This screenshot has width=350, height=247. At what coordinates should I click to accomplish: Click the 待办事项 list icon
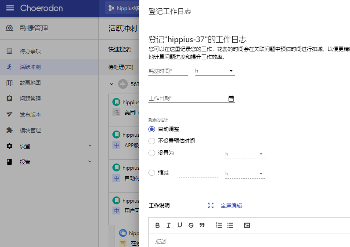pos(9,51)
